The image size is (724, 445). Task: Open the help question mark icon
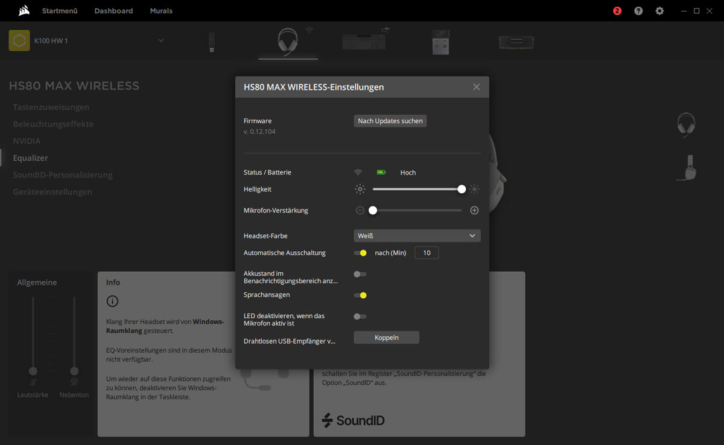pos(638,11)
